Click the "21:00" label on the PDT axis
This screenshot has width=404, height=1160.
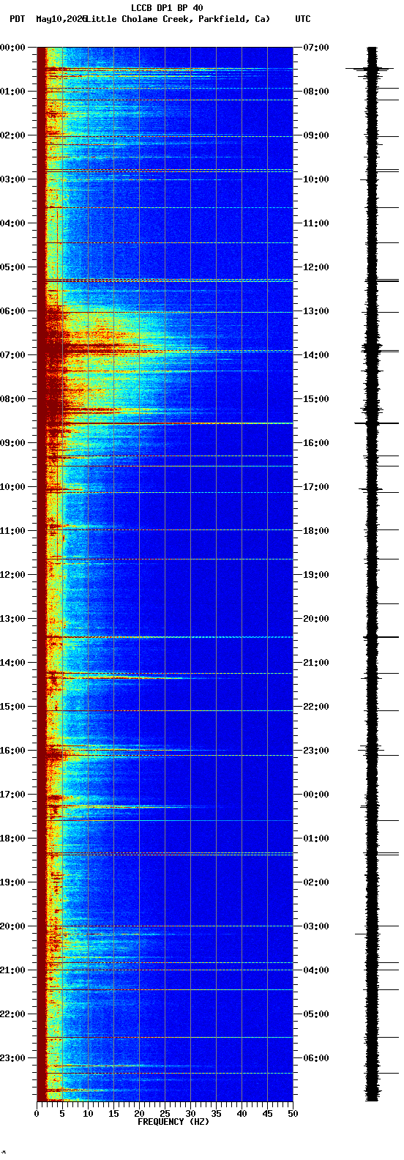tap(12, 970)
